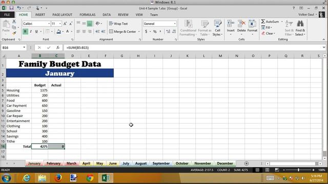
Task: Switch to Page Break Preview in status bar
Action: (277, 170)
